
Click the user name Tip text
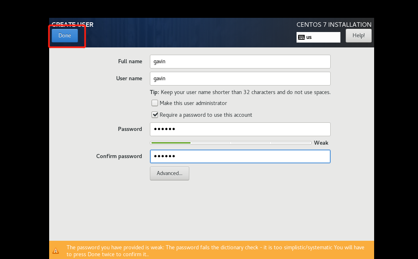240,92
